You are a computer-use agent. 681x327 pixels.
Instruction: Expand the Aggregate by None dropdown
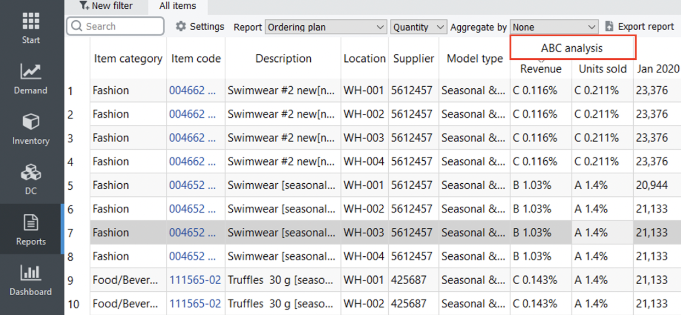click(554, 27)
